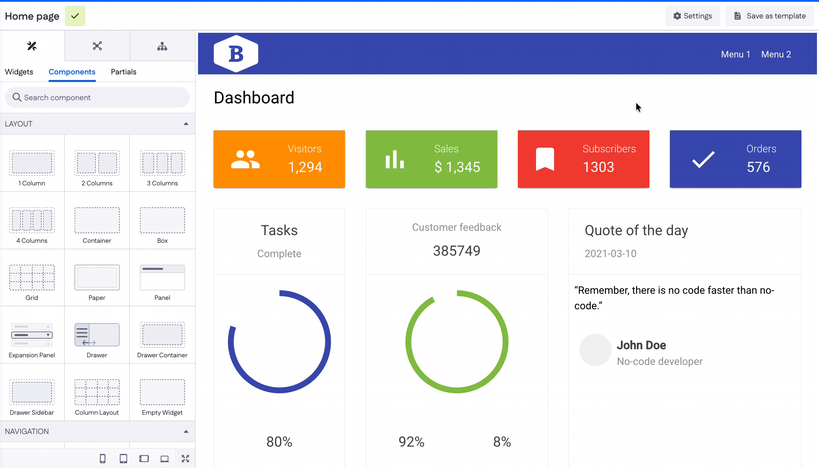Select the Expansion Panel component
This screenshot has height=468, width=819.
click(32, 339)
